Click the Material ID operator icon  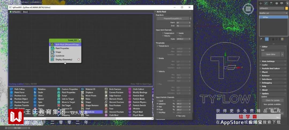click(x=82, y=89)
